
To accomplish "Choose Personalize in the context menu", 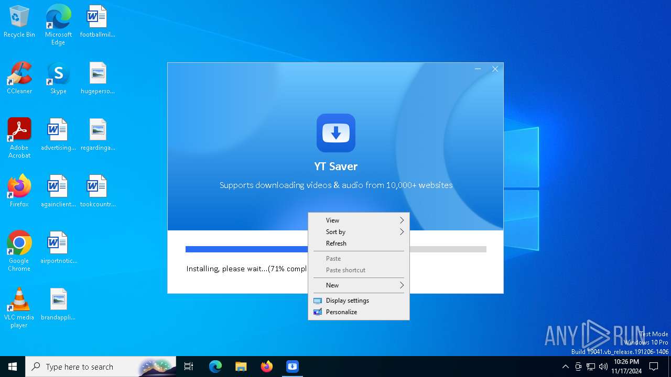I will pos(359,312).
